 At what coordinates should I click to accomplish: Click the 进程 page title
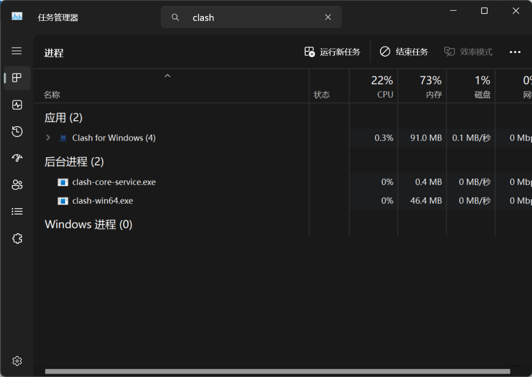[54, 53]
